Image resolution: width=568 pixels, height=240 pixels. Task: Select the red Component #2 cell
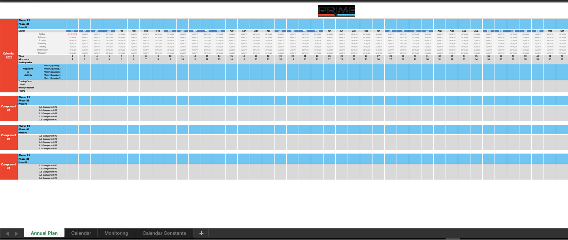tap(9, 137)
